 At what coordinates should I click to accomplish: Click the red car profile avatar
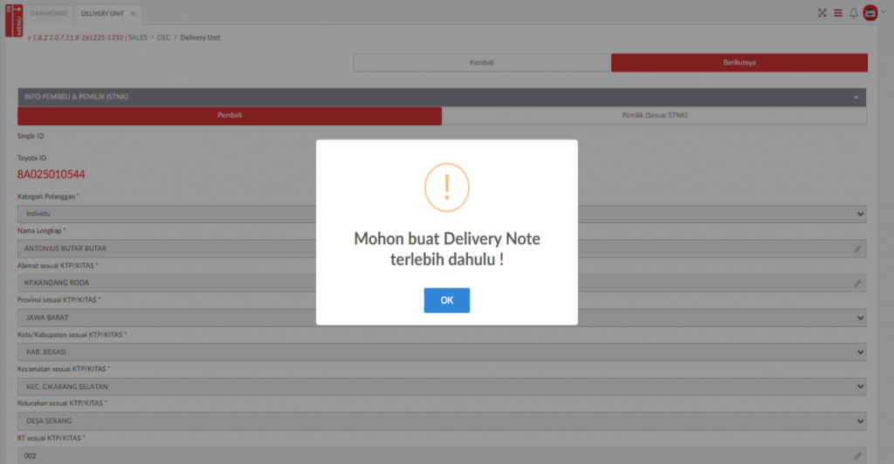coord(870,13)
